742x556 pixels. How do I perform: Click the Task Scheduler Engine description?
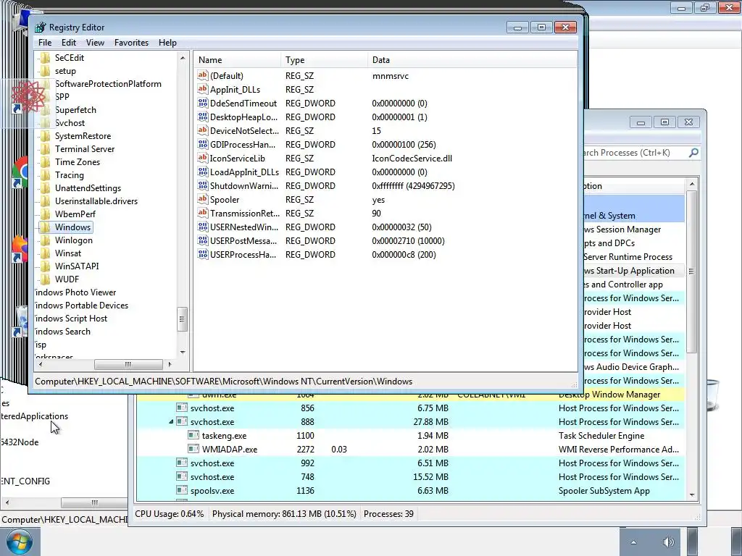pyautogui.click(x=601, y=435)
